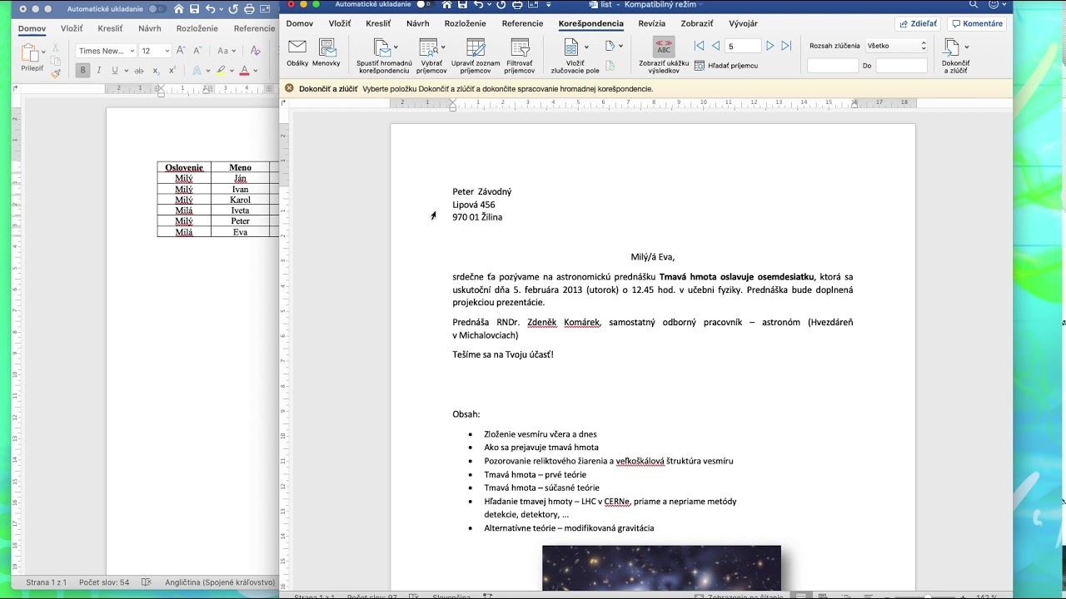Open Referencie tab in back window
Image resolution: width=1066 pixels, height=599 pixels.
click(254, 28)
